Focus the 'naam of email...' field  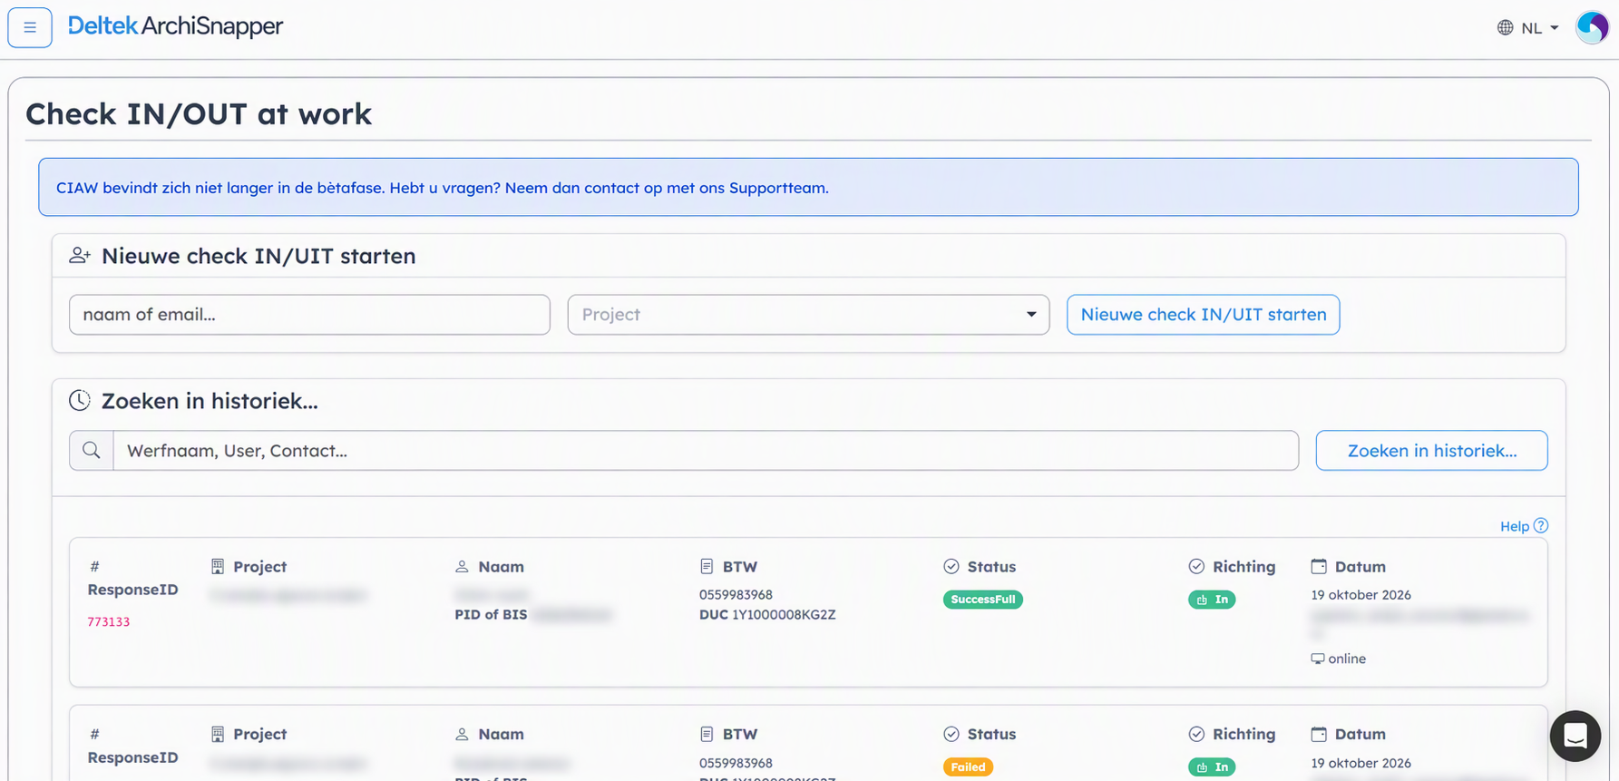click(309, 315)
